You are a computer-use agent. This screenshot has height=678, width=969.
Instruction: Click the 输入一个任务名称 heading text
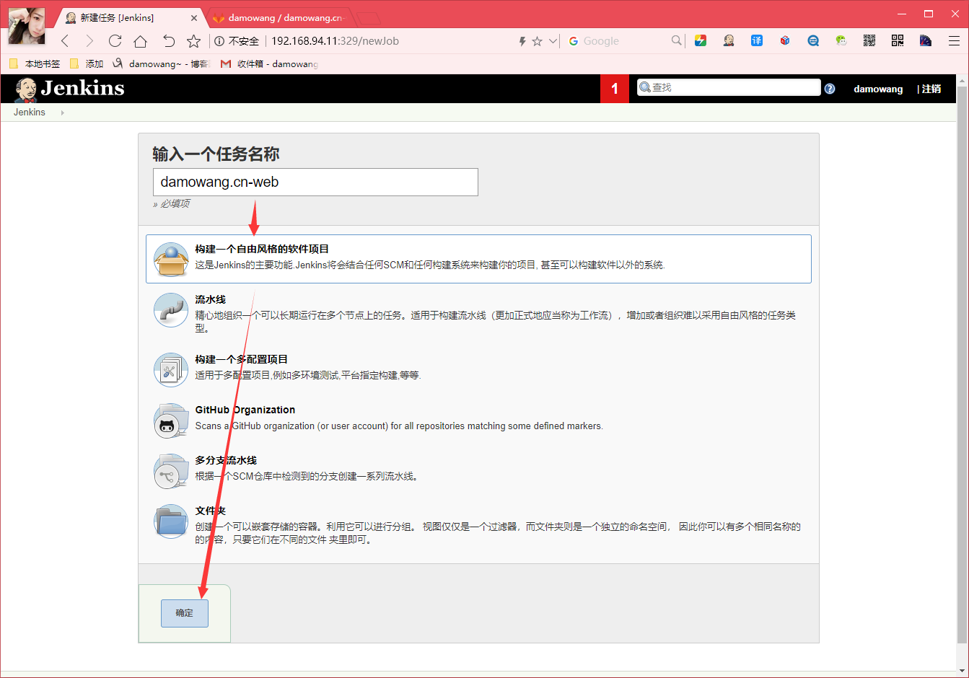pyautogui.click(x=216, y=154)
